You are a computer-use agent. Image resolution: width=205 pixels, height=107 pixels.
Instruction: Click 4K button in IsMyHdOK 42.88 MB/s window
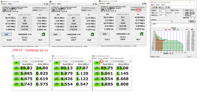pos(123,20)
